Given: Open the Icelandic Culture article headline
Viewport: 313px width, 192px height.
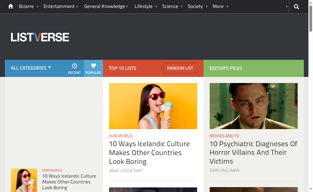Looking at the screenshot, I should (149, 153).
